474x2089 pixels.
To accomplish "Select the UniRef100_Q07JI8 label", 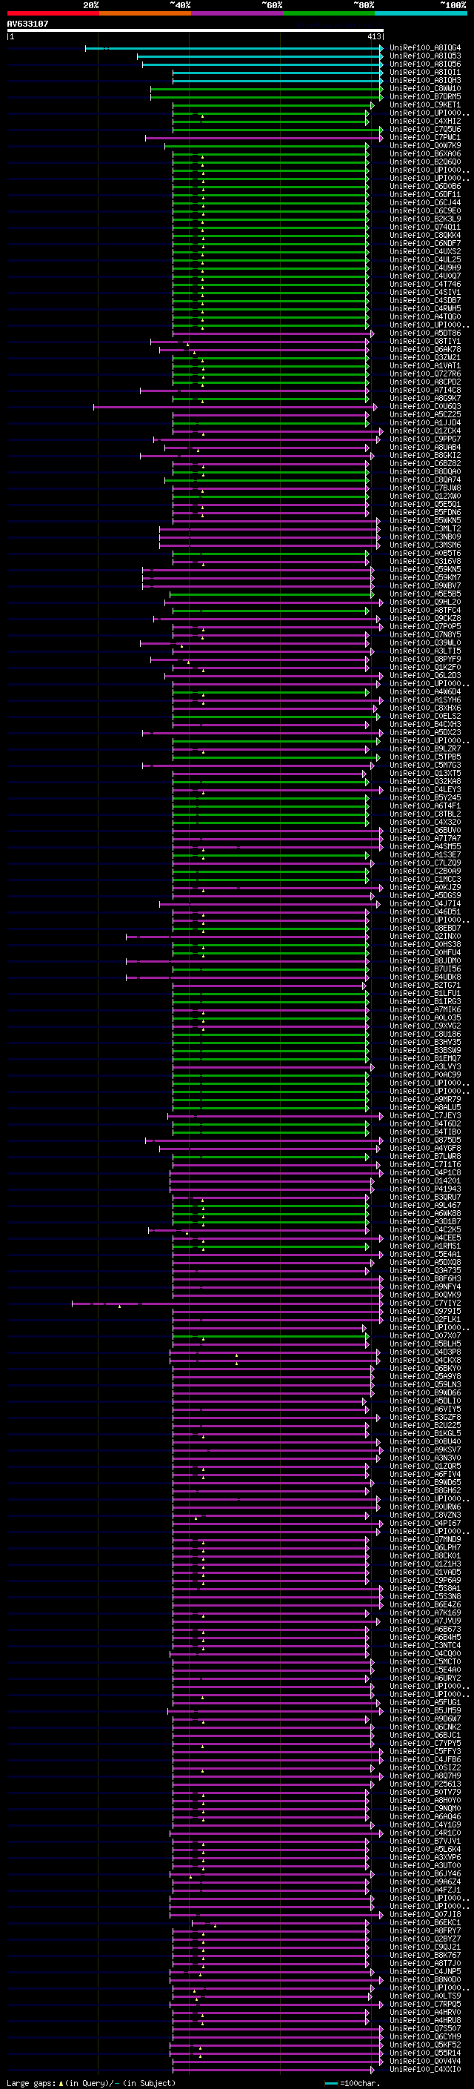I will (x=425, y=1915).
